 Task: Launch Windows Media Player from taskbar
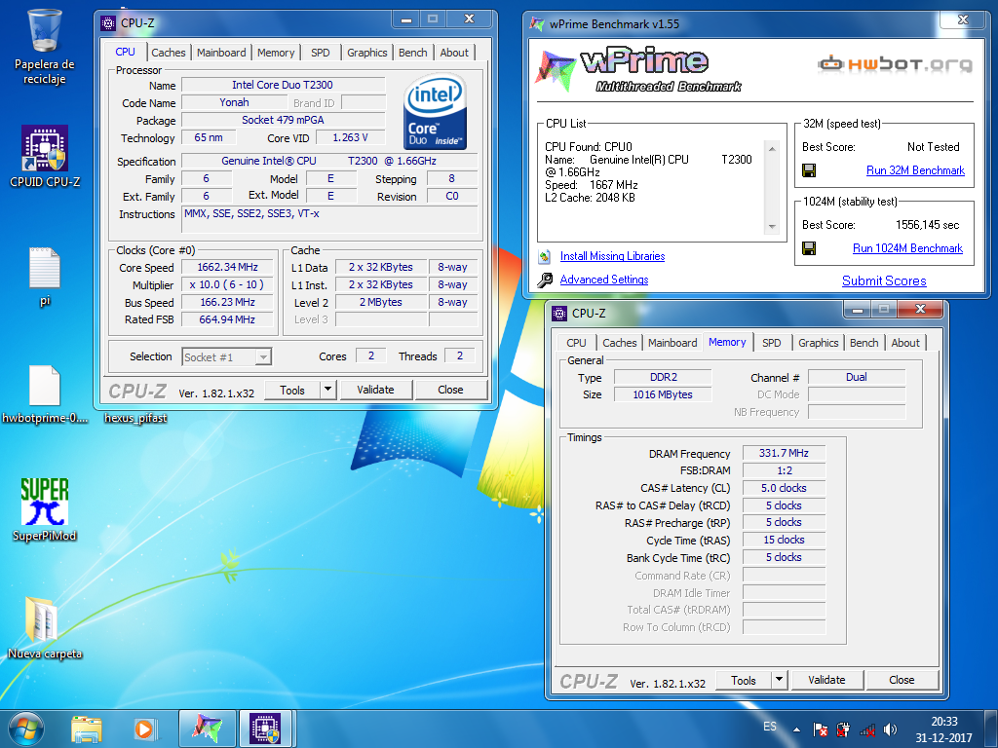pos(145,729)
